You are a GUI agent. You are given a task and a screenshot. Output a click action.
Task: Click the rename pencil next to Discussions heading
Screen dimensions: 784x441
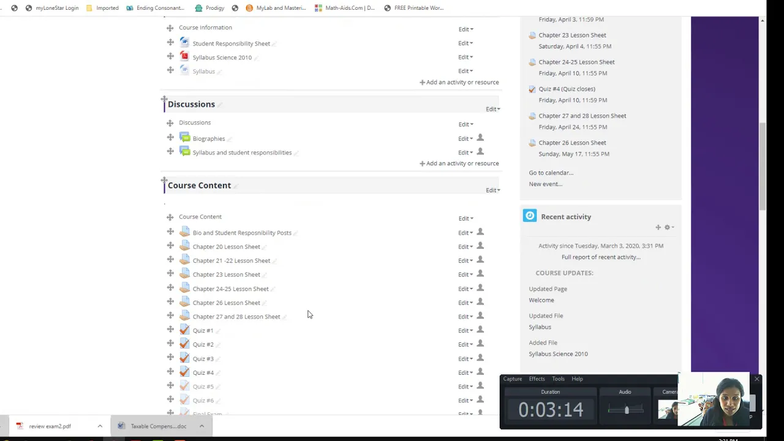tap(220, 105)
